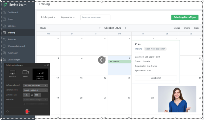This screenshot has height=120, width=204.
Task: Click the Kursfragen chat icon
Action: pyautogui.click(x=4, y=53)
